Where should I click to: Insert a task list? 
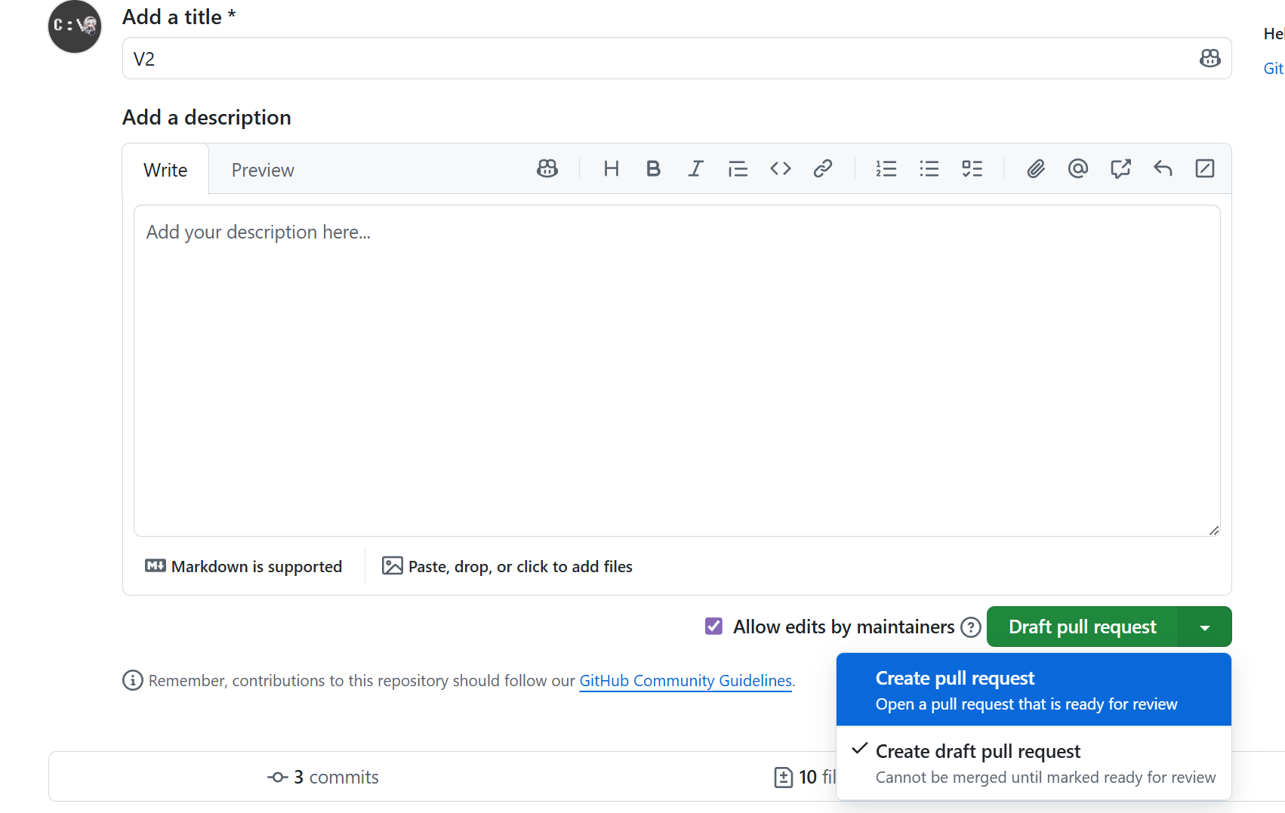[972, 168]
